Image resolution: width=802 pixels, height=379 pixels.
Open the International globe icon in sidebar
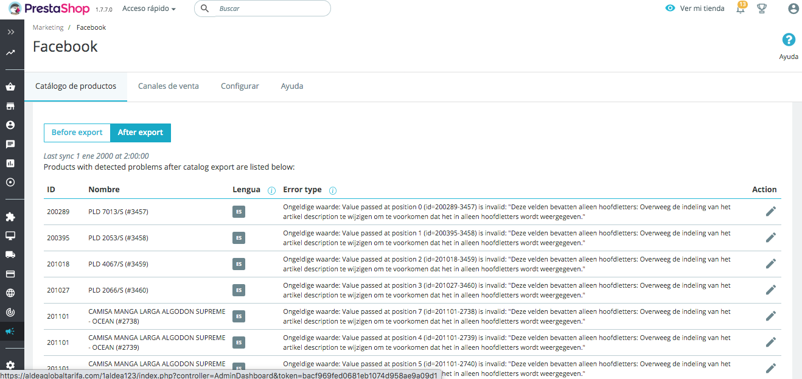tap(10, 293)
